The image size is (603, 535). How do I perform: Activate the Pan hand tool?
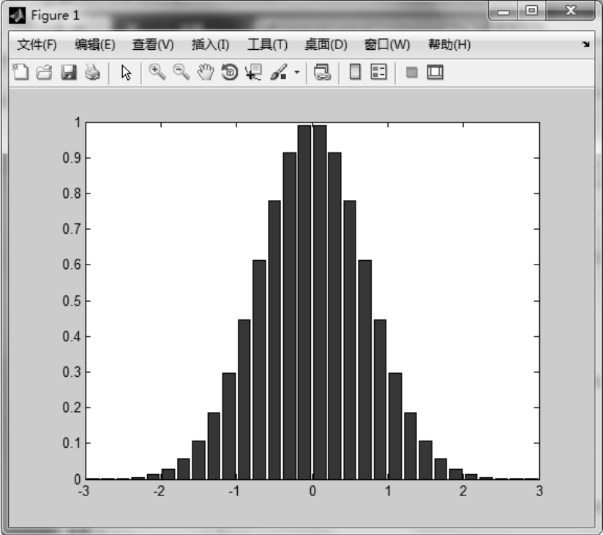[205, 72]
